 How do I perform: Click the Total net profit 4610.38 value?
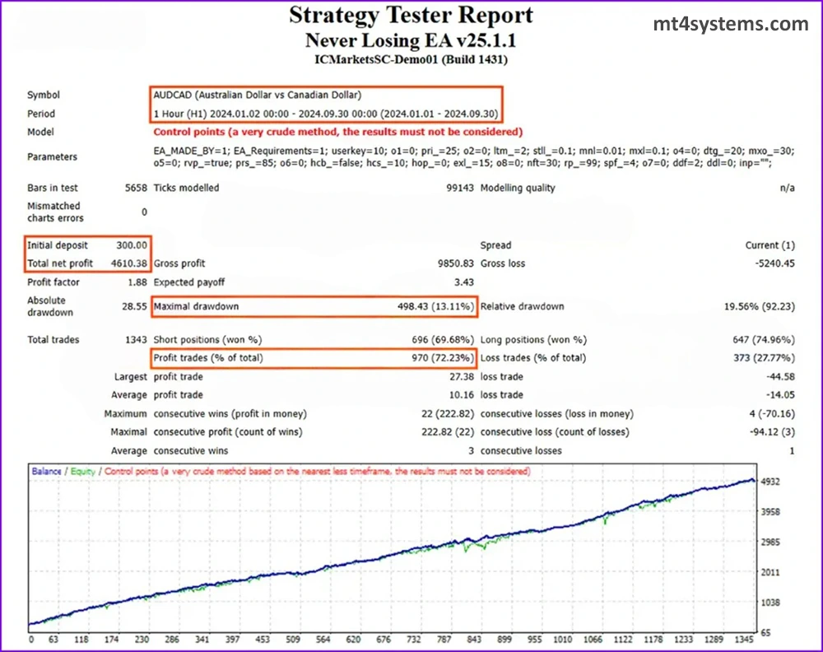coord(130,263)
